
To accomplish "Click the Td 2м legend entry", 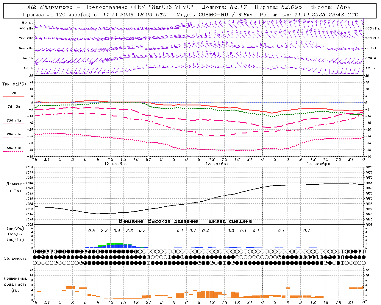I will point(14,107).
